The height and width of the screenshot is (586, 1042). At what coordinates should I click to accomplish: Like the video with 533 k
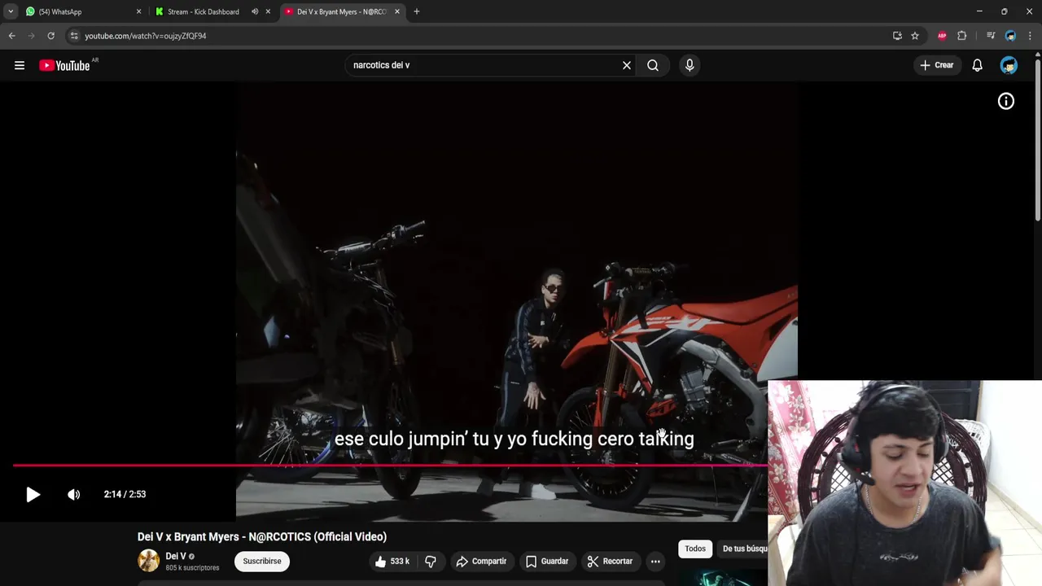coord(392,561)
